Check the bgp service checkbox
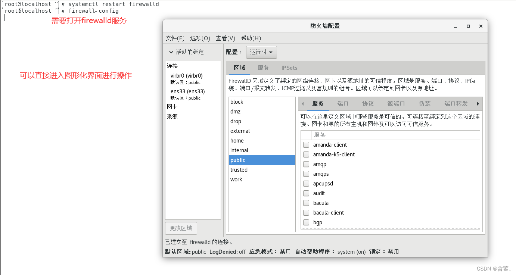This screenshot has height=275, width=516. [x=306, y=222]
